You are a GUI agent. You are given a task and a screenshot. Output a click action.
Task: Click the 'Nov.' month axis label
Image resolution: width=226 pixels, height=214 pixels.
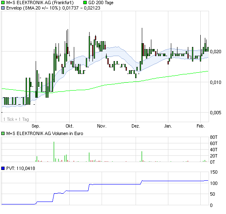[102, 126]
